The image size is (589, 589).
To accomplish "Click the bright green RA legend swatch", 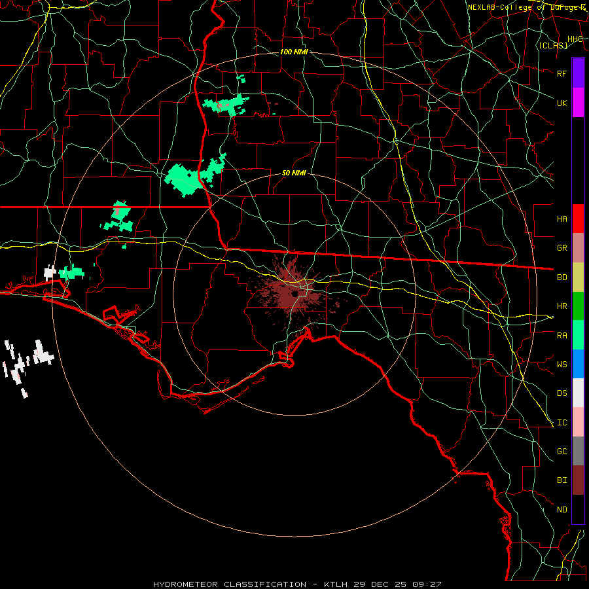I will tap(578, 335).
